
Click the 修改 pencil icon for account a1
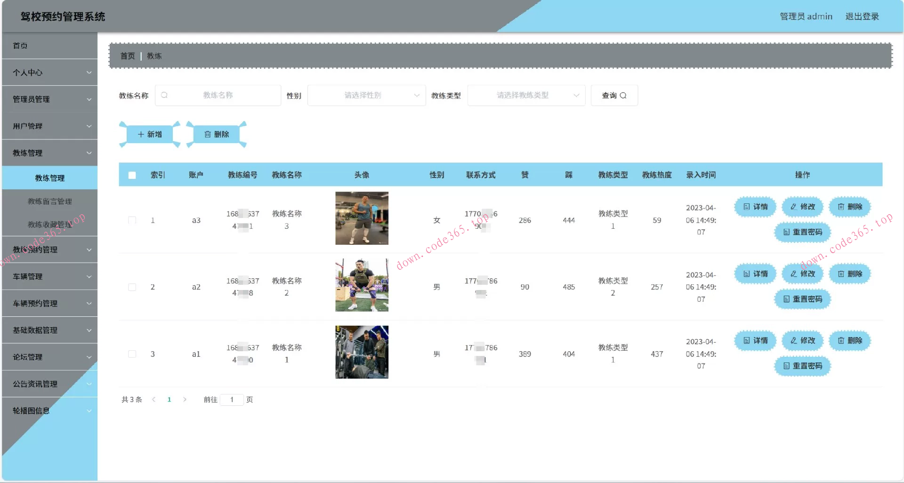click(793, 341)
